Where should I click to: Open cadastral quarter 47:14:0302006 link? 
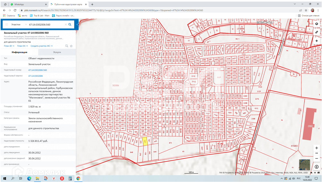36,76
